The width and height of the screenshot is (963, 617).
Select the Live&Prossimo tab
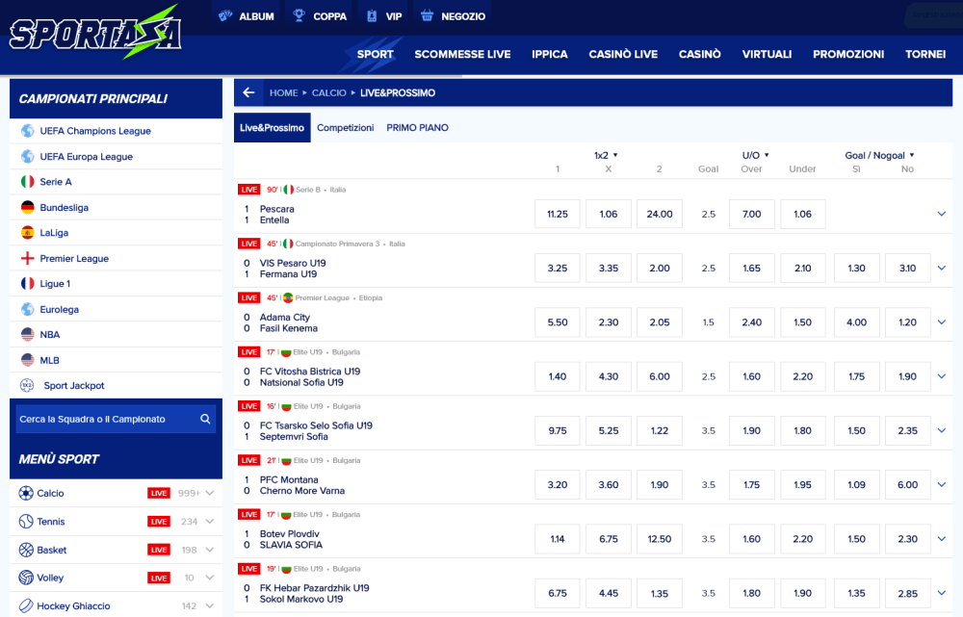pyautogui.click(x=273, y=128)
